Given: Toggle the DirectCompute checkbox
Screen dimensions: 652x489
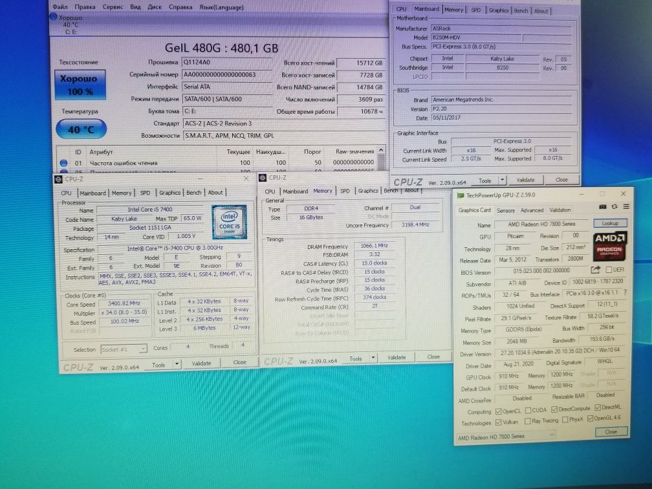Looking at the screenshot, I should coord(554,409).
